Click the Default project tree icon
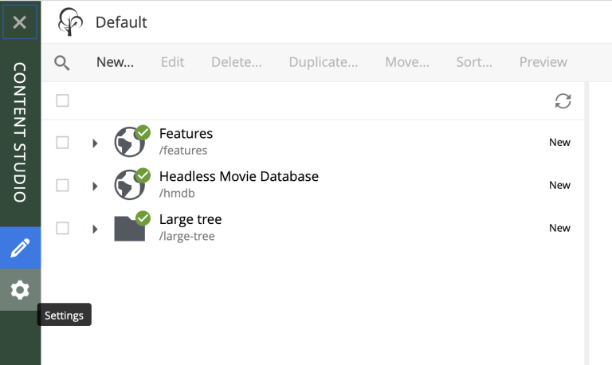 click(x=70, y=22)
